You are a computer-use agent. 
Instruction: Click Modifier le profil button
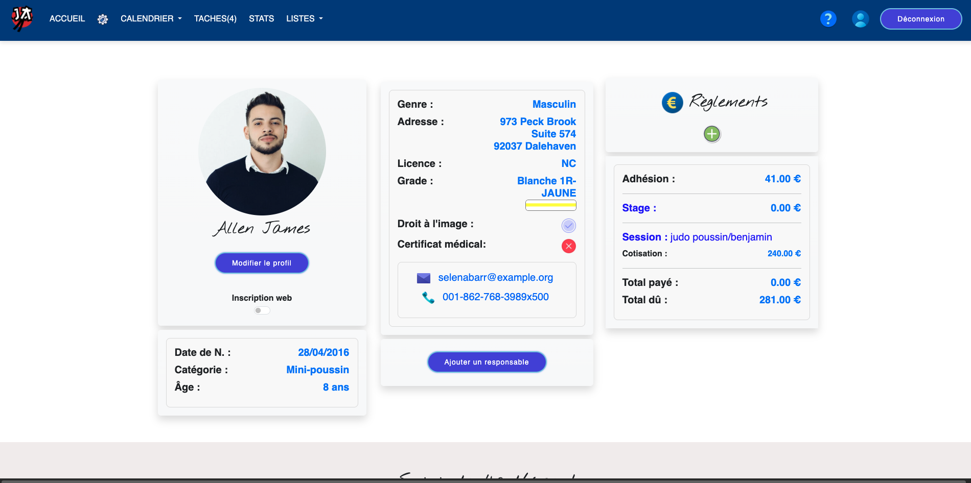click(262, 263)
